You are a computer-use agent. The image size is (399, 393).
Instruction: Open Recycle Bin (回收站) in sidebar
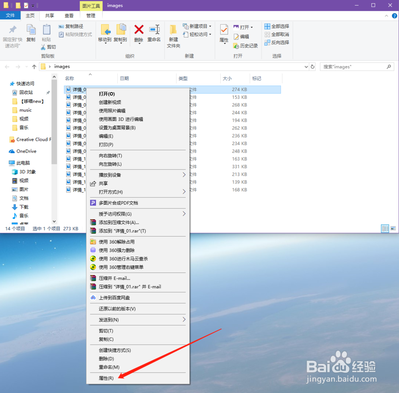pos(23,92)
